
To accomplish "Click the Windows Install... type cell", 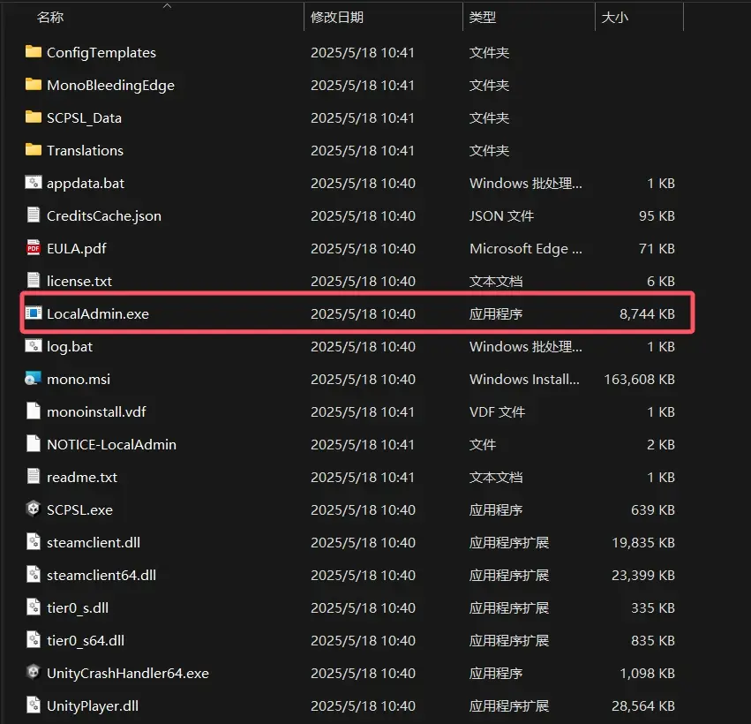I will pyautogui.click(x=524, y=380).
